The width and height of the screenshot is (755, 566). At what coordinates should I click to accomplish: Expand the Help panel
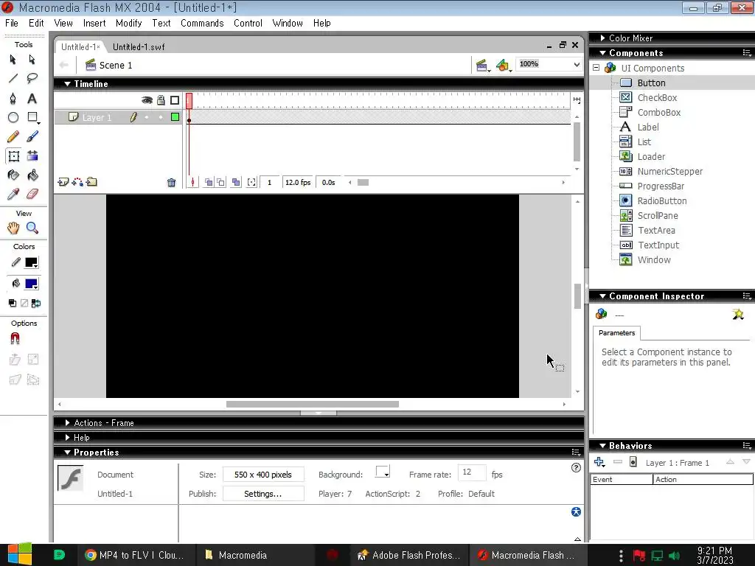coord(67,438)
